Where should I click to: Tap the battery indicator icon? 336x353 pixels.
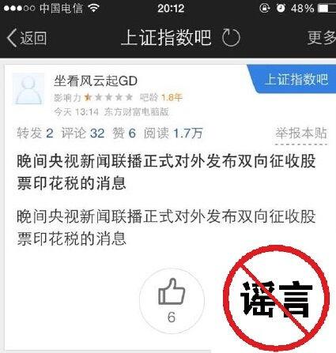327,9
